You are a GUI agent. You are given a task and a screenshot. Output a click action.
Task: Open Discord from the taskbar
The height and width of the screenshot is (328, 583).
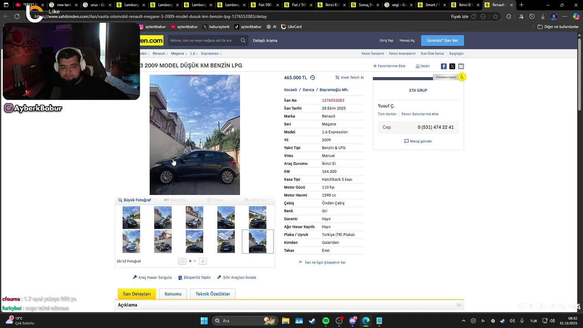pyautogui.click(x=353, y=321)
